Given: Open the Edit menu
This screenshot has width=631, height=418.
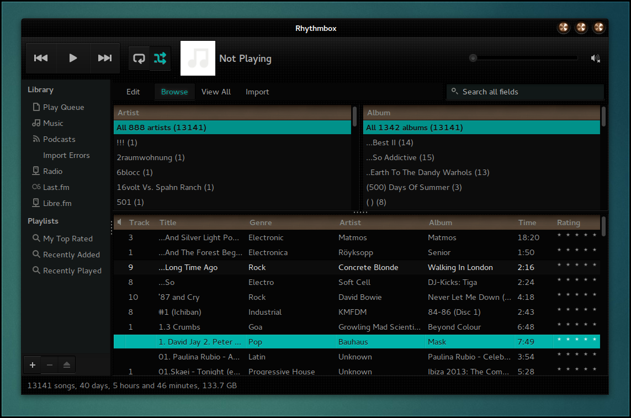Looking at the screenshot, I should tap(133, 92).
